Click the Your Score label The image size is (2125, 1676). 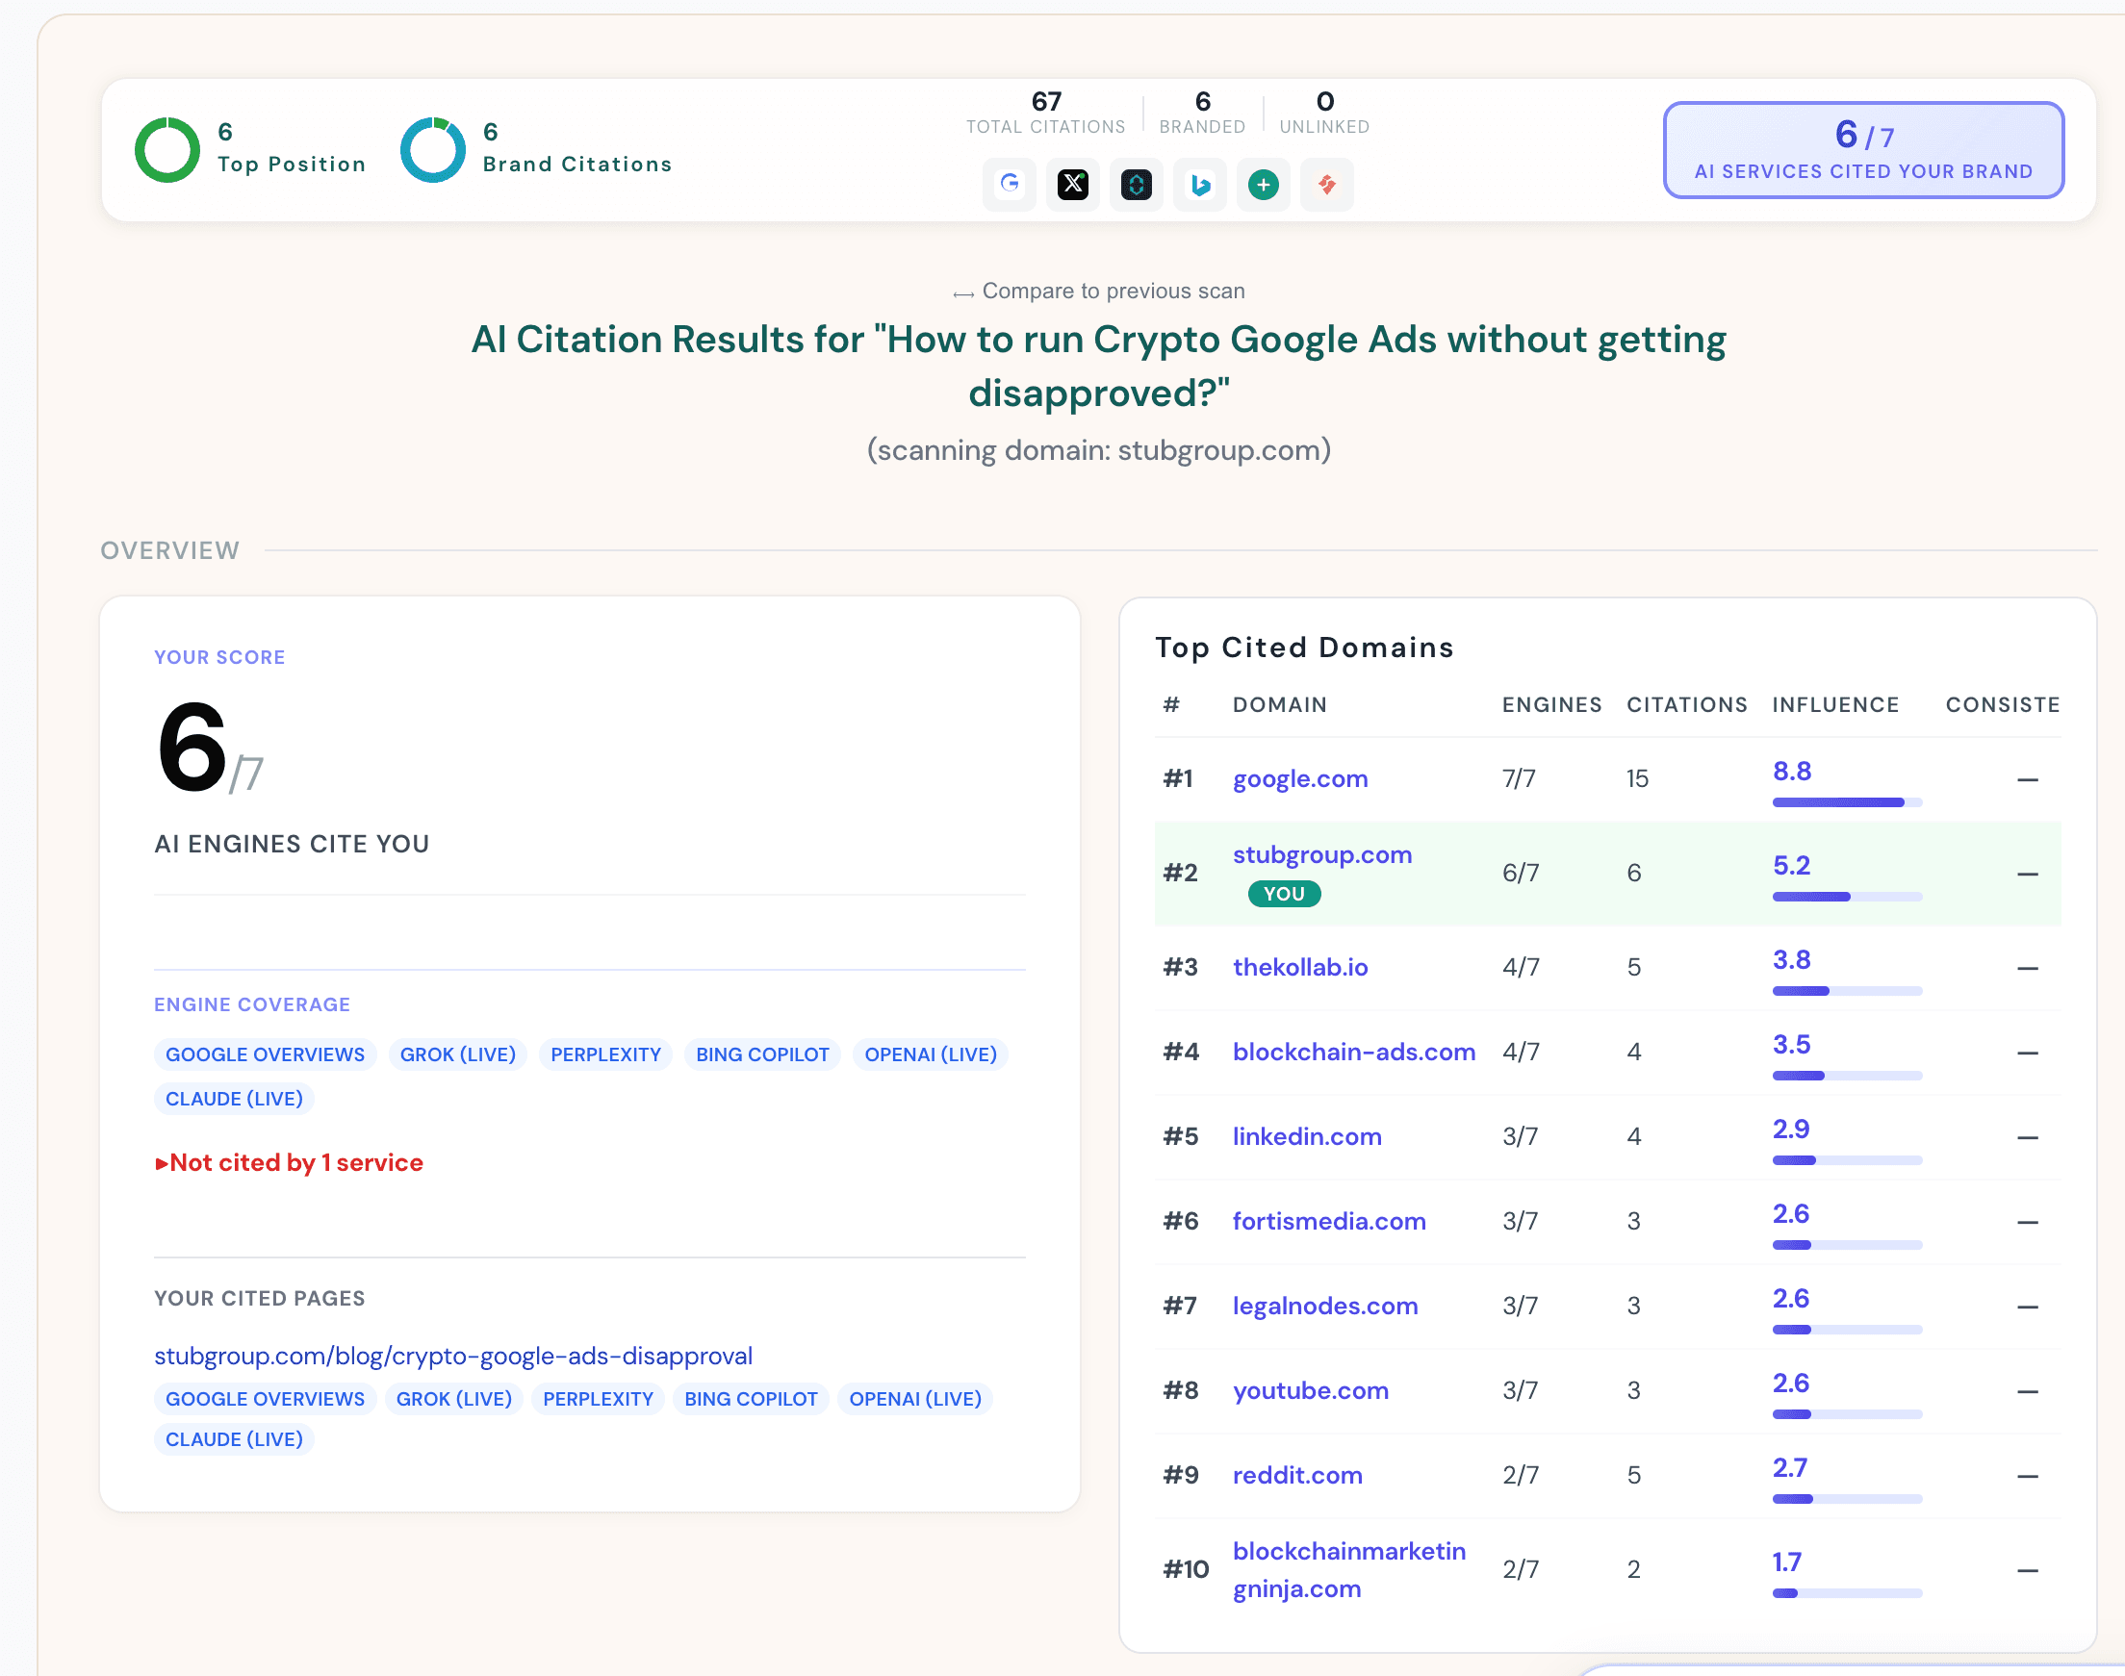[x=219, y=657]
